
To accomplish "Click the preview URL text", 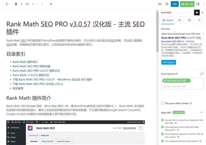I will tap(181, 34).
